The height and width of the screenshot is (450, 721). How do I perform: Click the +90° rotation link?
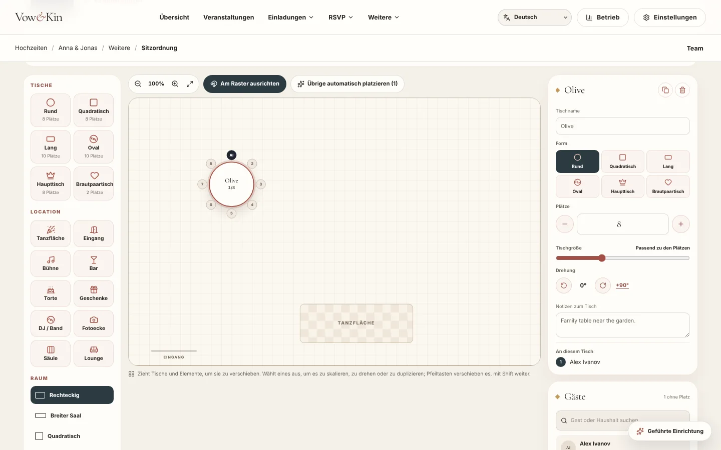pos(622,285)
